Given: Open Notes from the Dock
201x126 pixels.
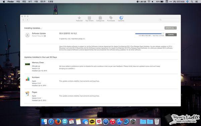Looking at the screenshot, I should click(78, 122).
